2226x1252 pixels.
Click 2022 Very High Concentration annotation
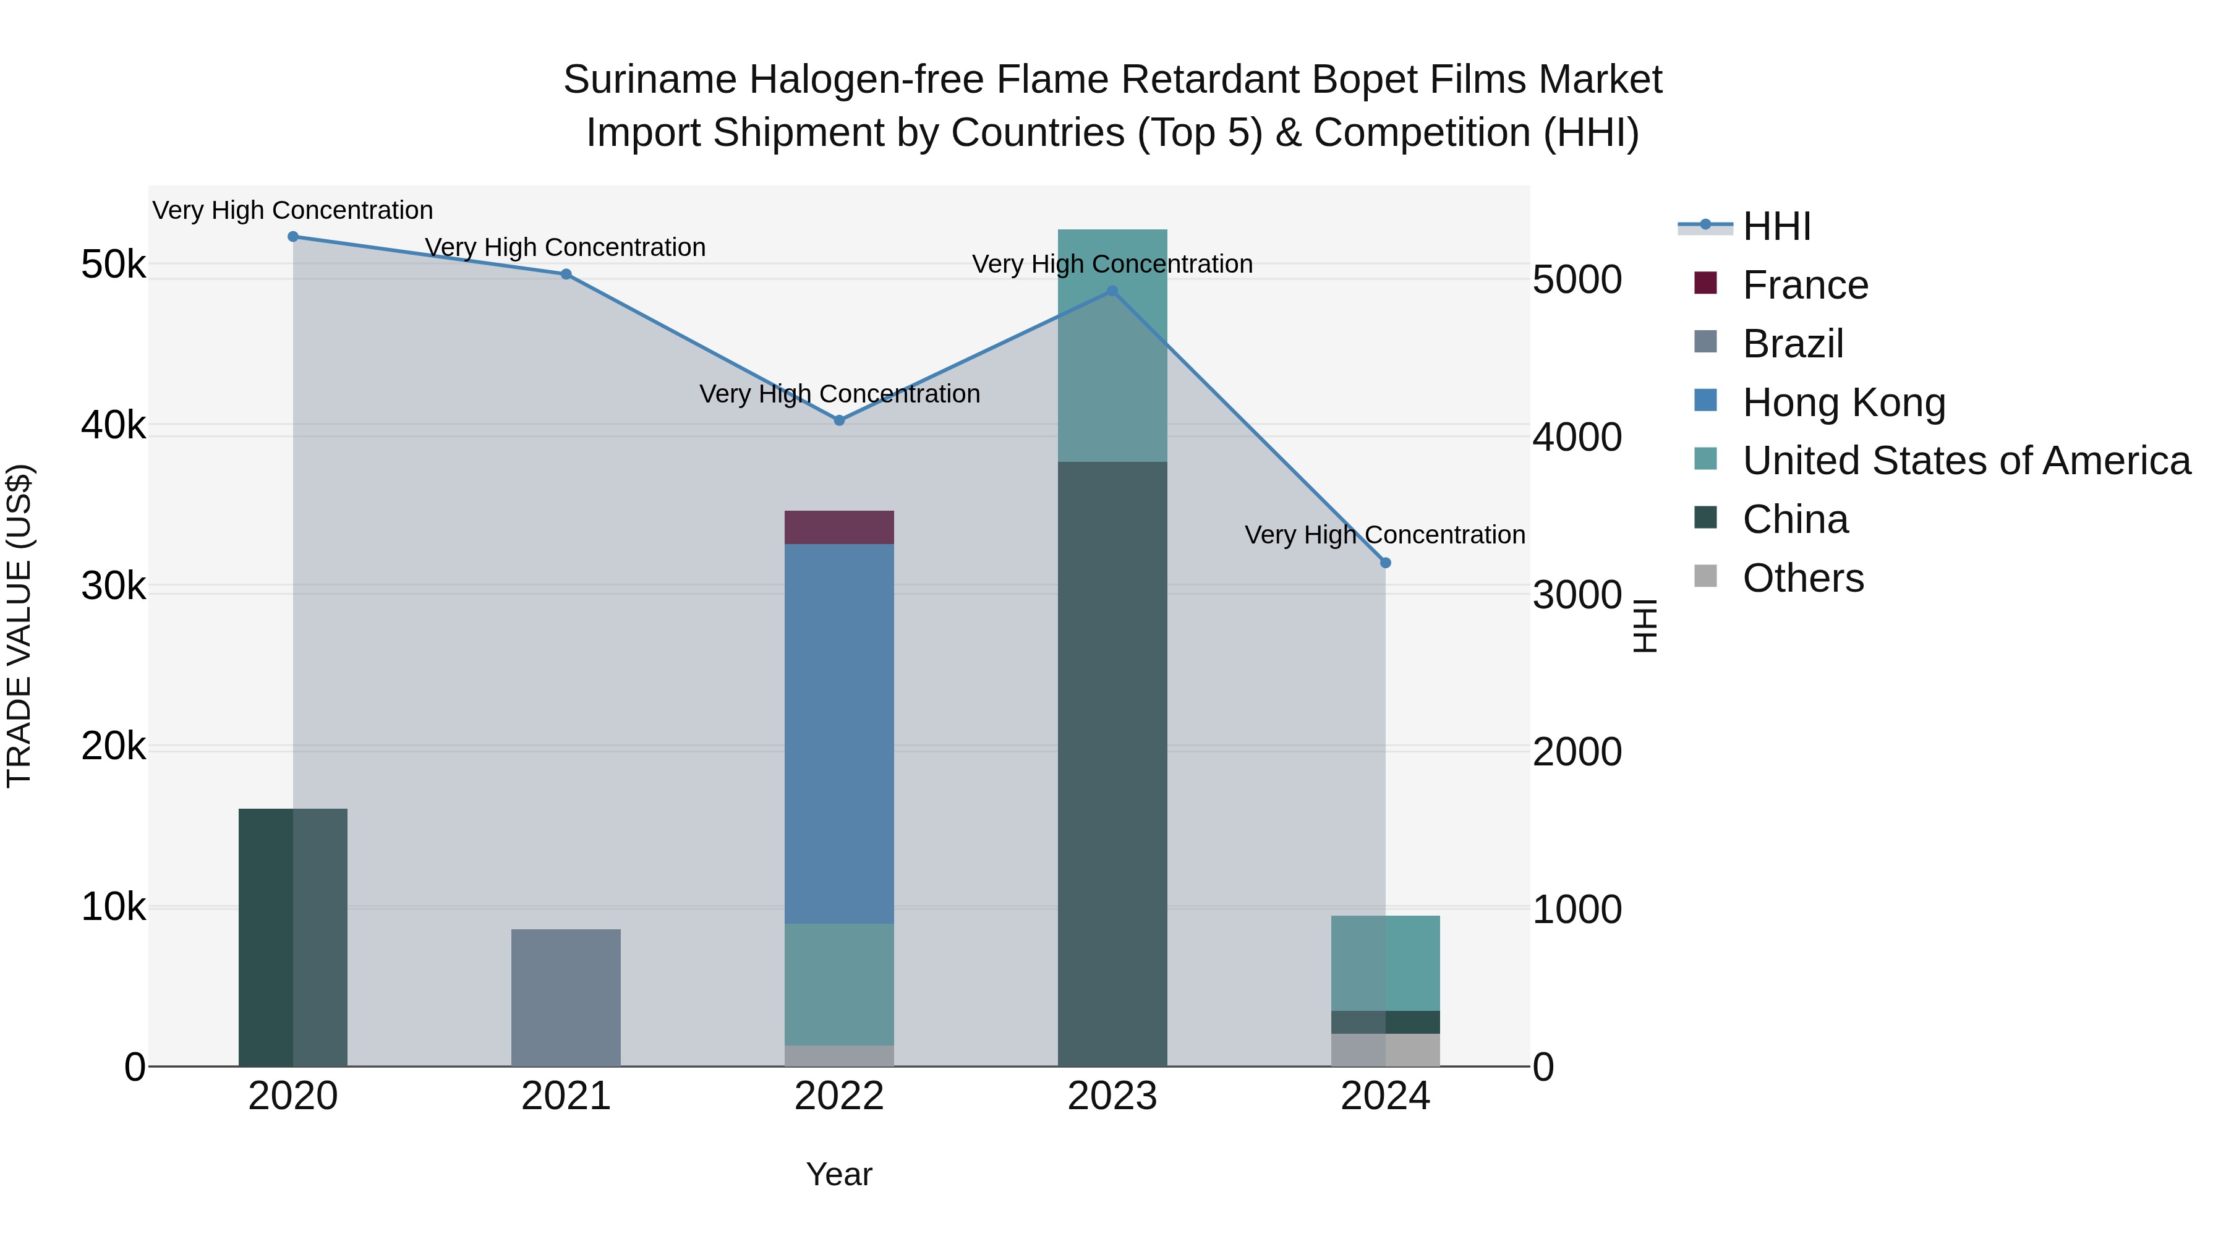coord(839,394)
